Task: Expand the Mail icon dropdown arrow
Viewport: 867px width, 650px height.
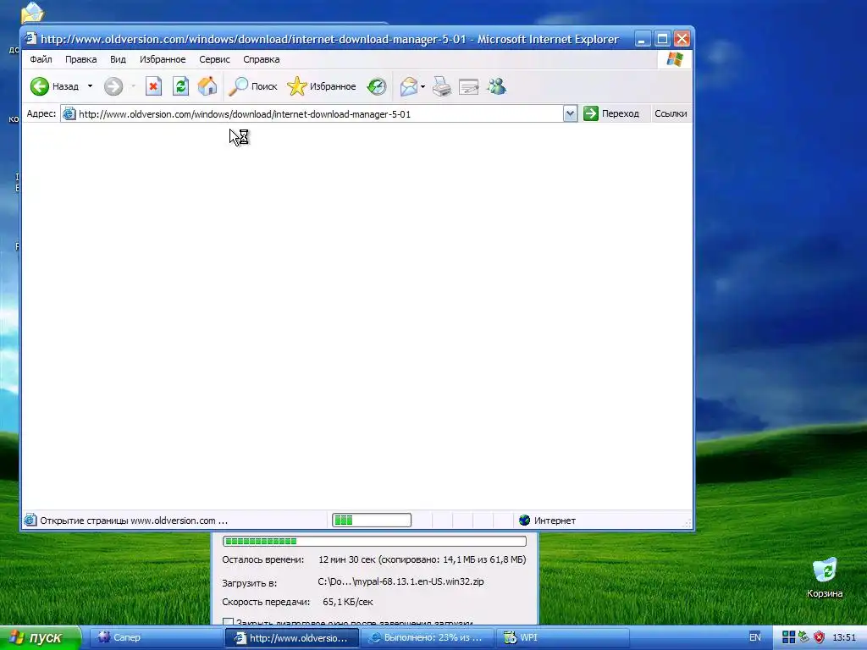Action: pos(423,86)
